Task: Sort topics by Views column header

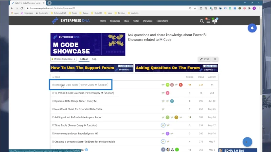Action: coord(201,77)
